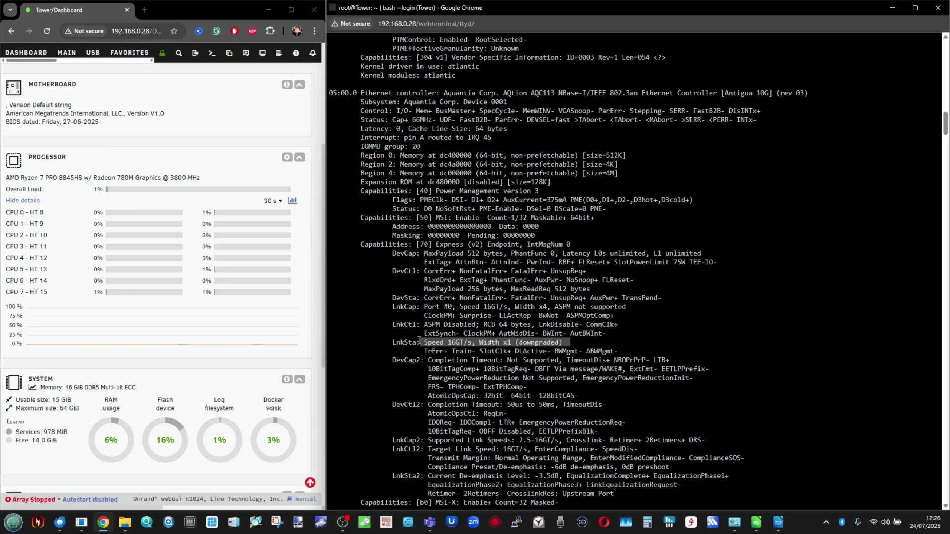Viewport: 950px width, 534px height.
Task: Click the Grammarly extension icon
Action: tap(216, 31)
